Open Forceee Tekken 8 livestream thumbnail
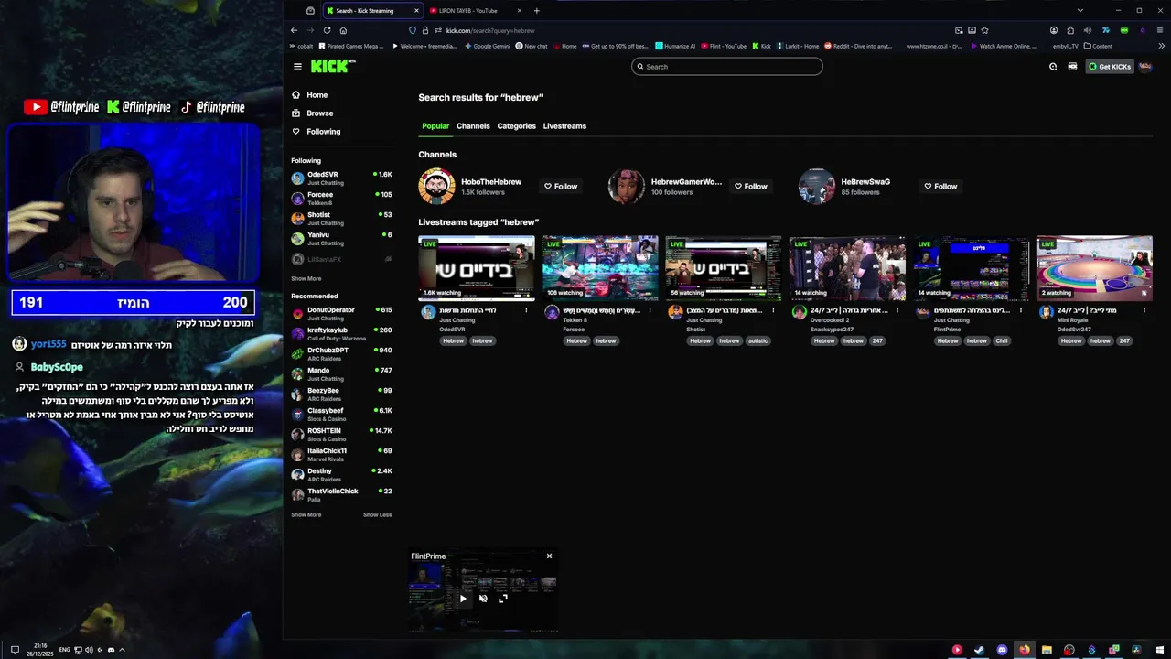 [600, 268]
